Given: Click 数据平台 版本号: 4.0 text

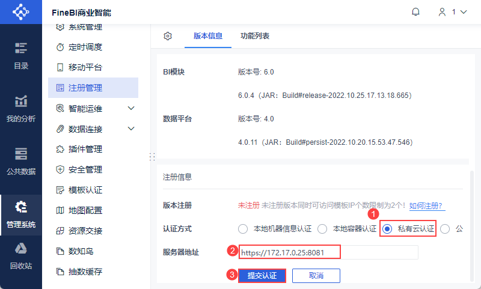Looking at the screenshot, I should [256, 119].
